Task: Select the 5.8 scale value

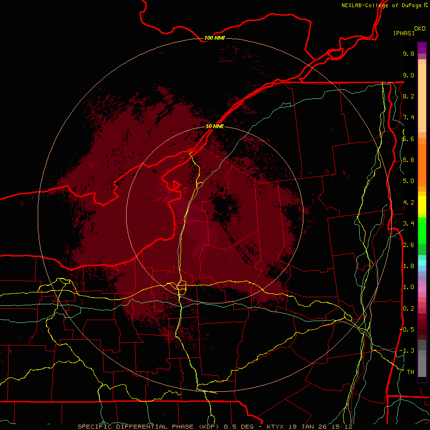Action: pyautogui.click(x=408, y=160)
